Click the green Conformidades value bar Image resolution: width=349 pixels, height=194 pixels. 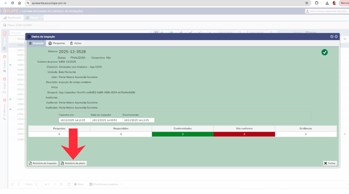click(182, 134)
